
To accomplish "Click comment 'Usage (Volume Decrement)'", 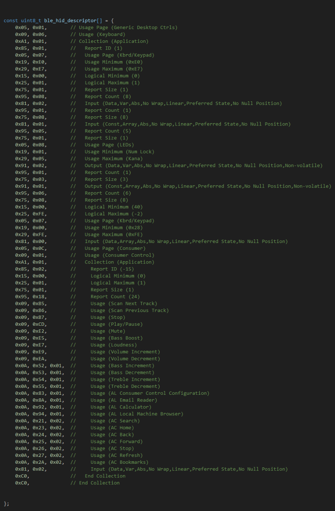I will click(125, 358).
